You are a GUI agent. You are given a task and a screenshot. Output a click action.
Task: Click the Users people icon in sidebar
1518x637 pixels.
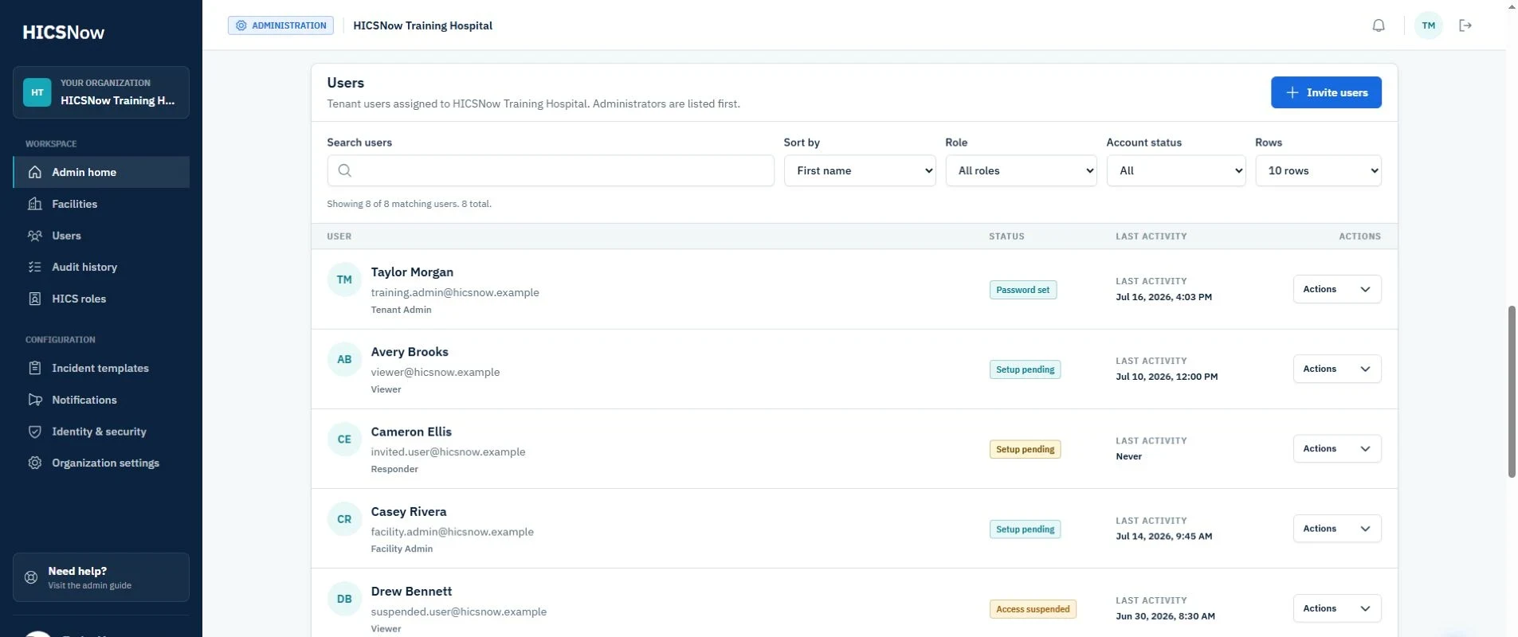35,236
